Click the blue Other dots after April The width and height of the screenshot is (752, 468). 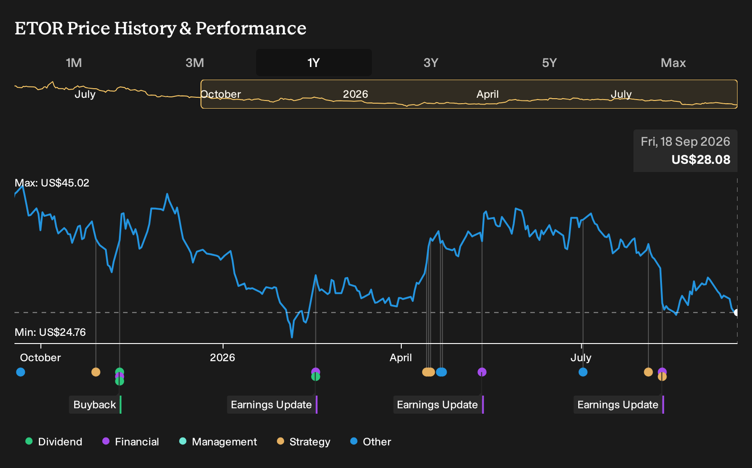(x=441, y=372)
